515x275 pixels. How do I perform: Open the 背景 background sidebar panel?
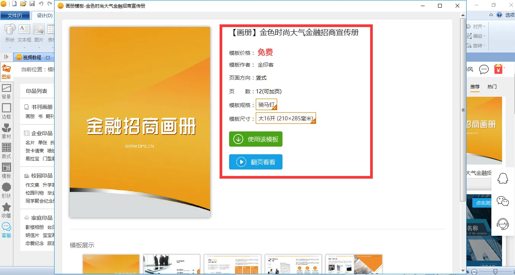(x=6, y=92)
